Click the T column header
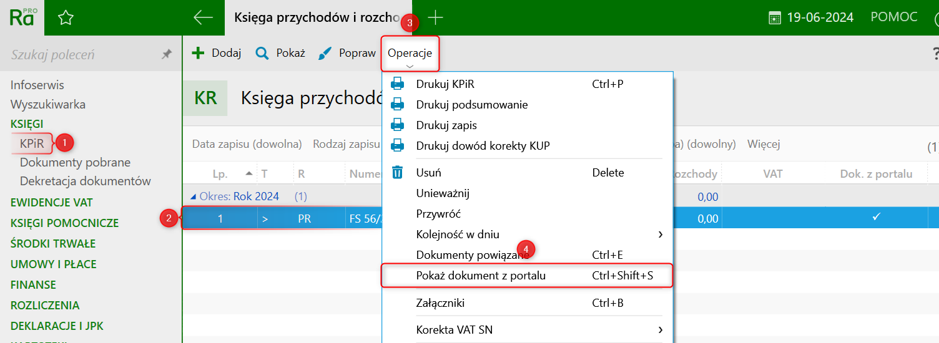Image resolution: width=939 pixels, height=343 pixels. 265,174
